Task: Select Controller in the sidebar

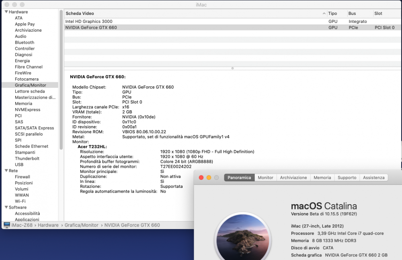Action: tap(25, 49)
